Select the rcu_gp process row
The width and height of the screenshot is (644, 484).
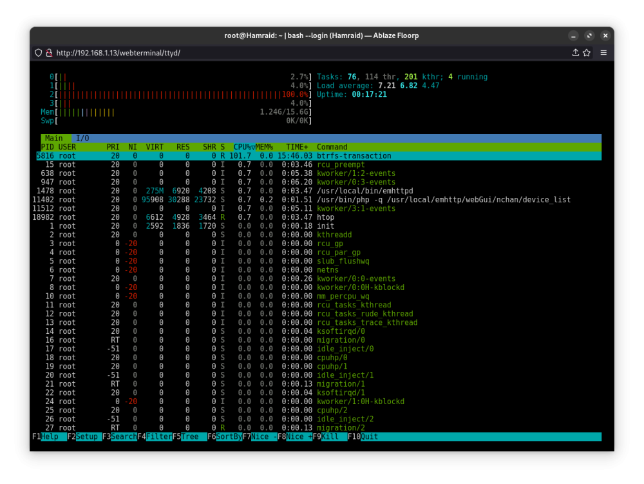tap(319, 244)
